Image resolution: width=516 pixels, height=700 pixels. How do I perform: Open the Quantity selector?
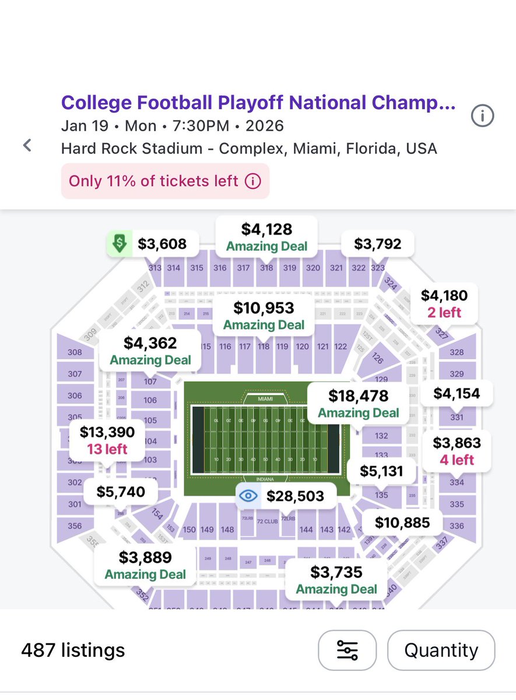pyautogui.click(x=441, y=650)
